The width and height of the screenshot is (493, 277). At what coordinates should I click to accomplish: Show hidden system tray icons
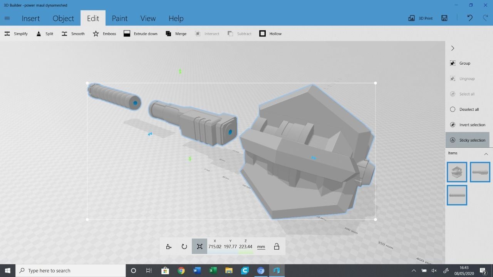pyautogui.click(x=414, y=270)
